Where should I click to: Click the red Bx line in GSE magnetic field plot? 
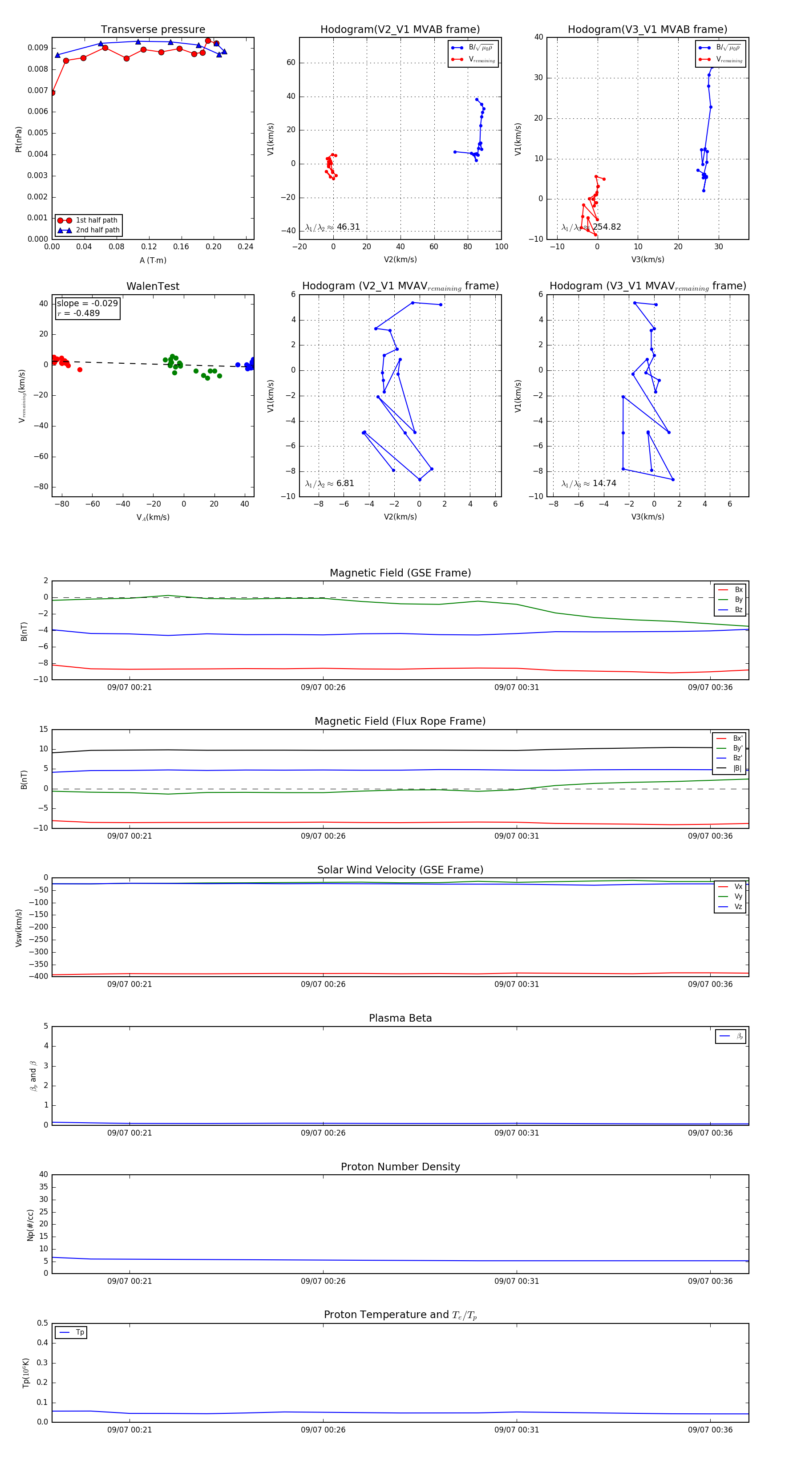(399, 668)
